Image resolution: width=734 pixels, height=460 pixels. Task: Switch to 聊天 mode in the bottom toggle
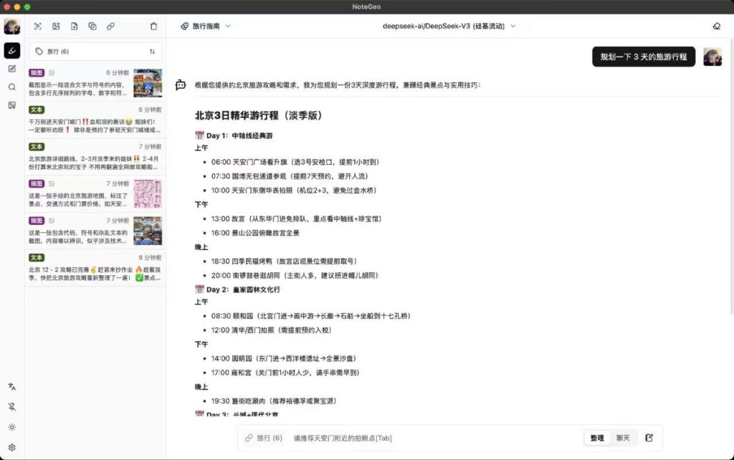622,437
